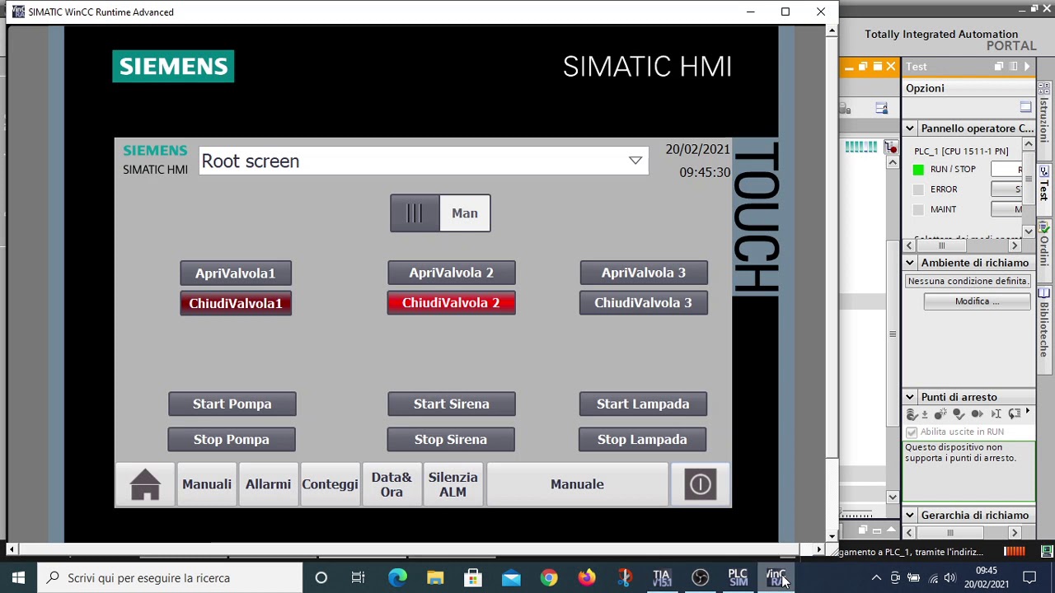Viewport: 1055px width, 593px height.
Task: Click the Modifica button in TIA Portal
Action: pyautogui.click(x=978, y=301)
